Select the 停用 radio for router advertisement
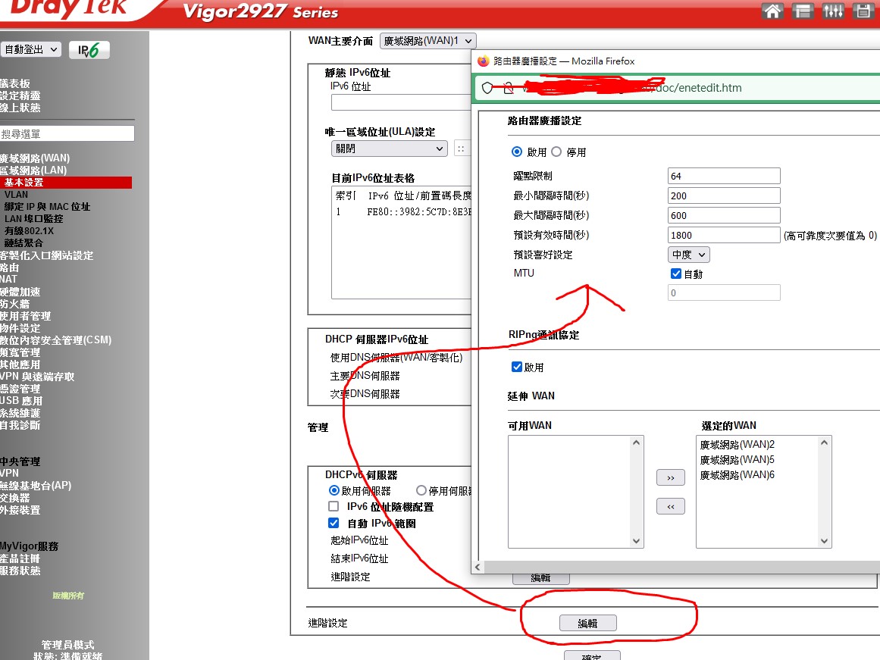Screen dimensions: 880x660 [556, 152]
